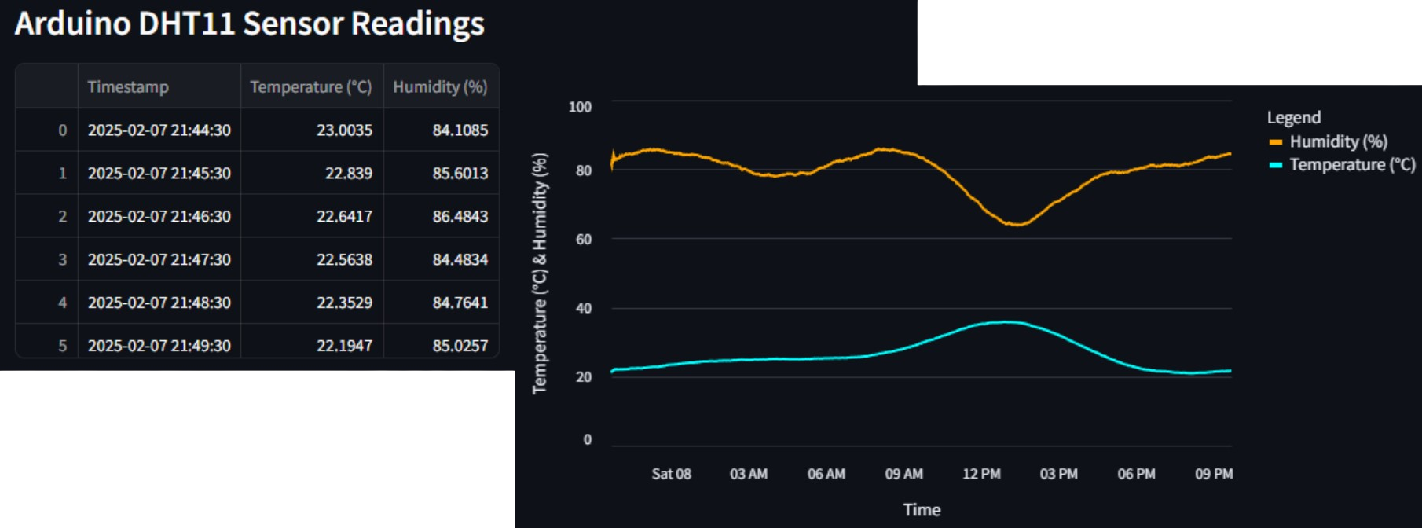The width and height of the screenshot is (1422, 528).
Task: Select row index 3 in the table
Action: click(x=62, y=259)
